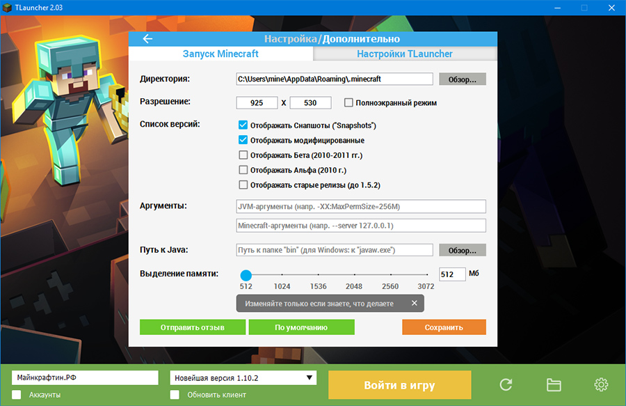The image size is (626, 406).
Task: Click the orange Сохранить button
Action: pyautogui.click(x=444, y=327)
